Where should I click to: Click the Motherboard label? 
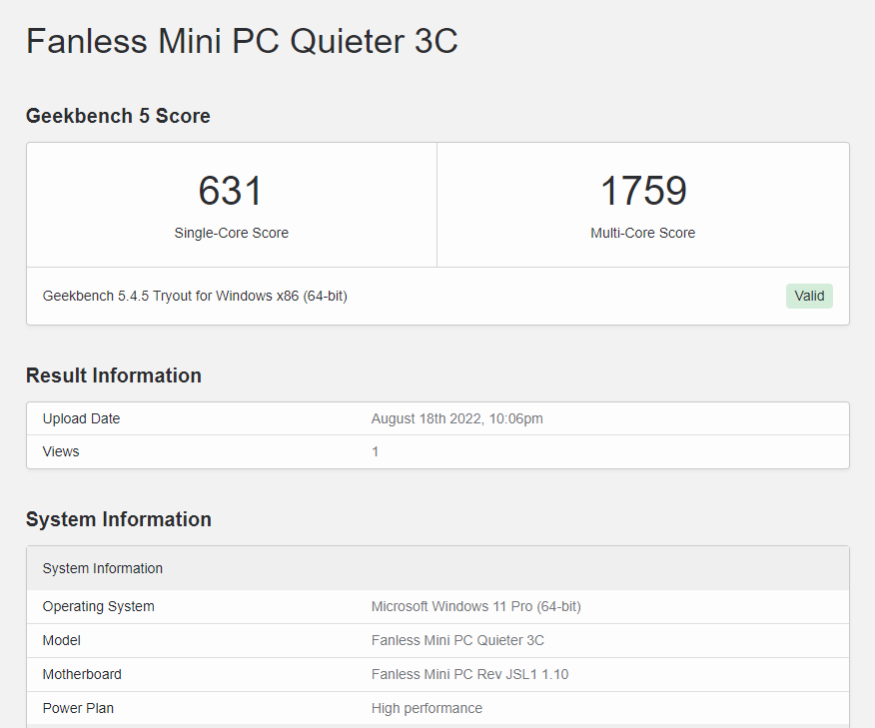coord(82,674)
